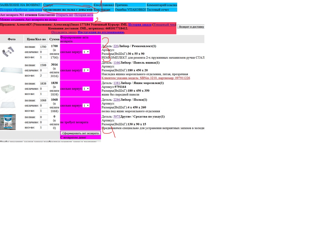Expand return quantity dropdown for Ремкомплект
Viewport: 320px width, 227px height.
(86, 52)
